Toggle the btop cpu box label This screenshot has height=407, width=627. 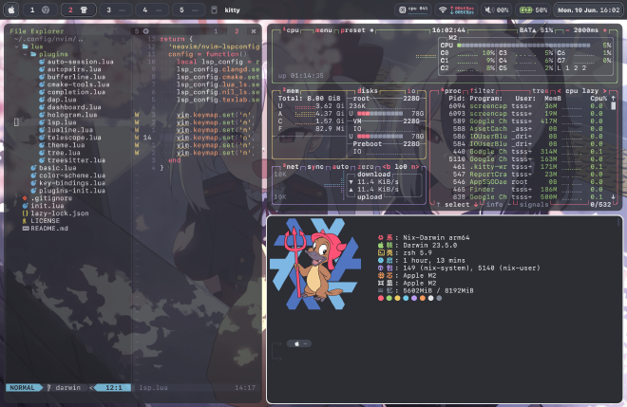[291, 30]
